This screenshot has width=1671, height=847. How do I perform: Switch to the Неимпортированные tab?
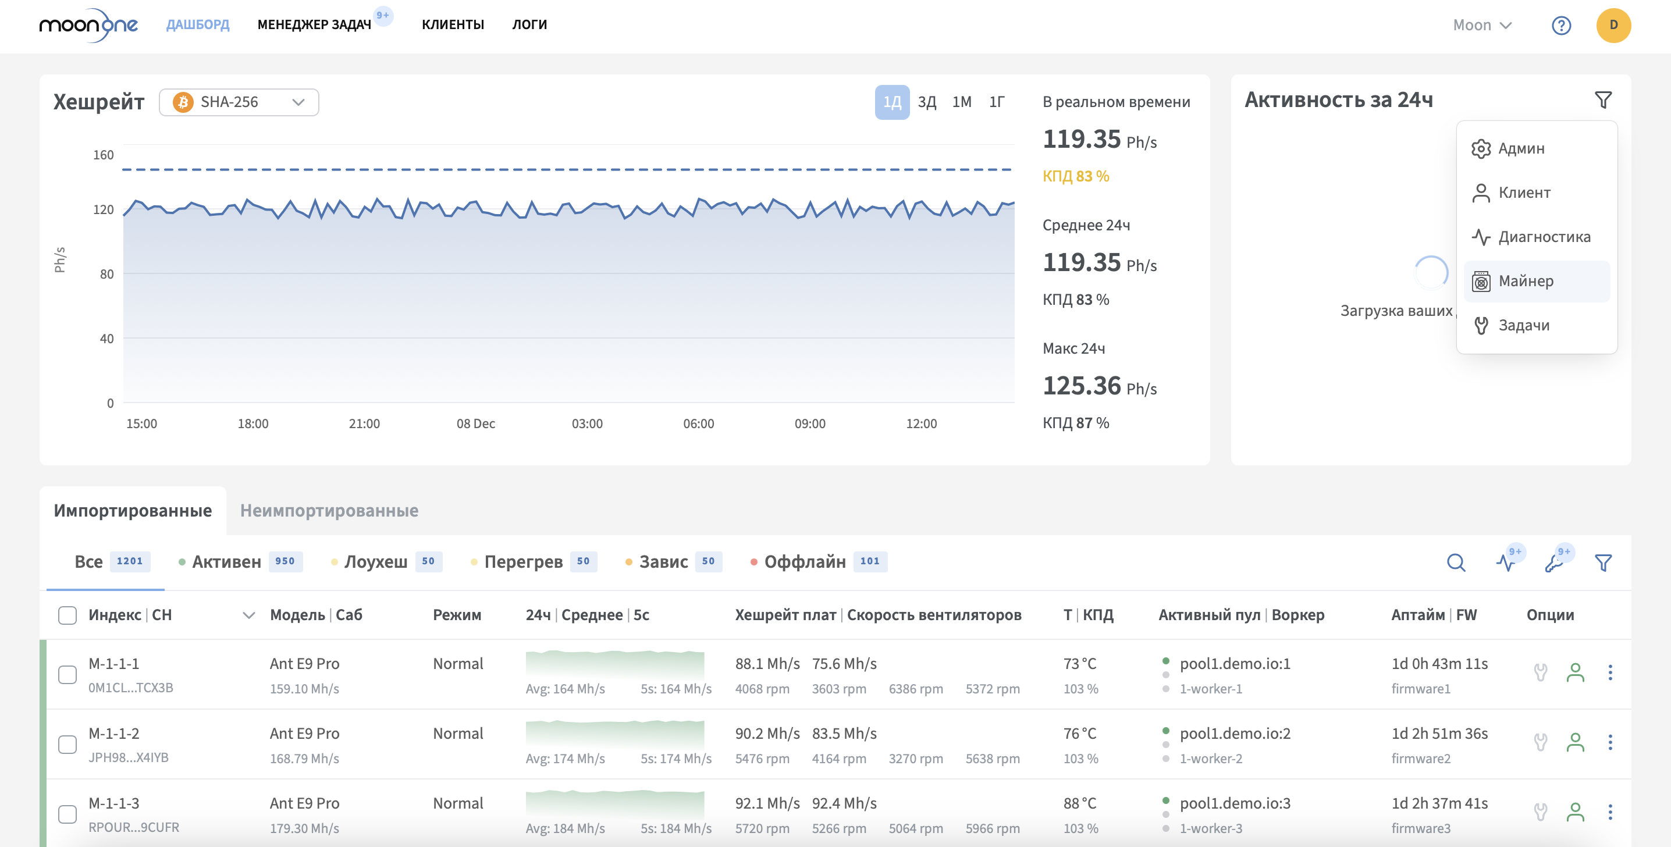click(329, 510)
